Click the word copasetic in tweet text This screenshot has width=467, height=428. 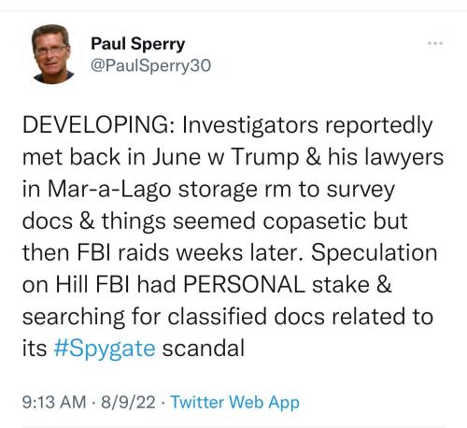coord(314,221)
